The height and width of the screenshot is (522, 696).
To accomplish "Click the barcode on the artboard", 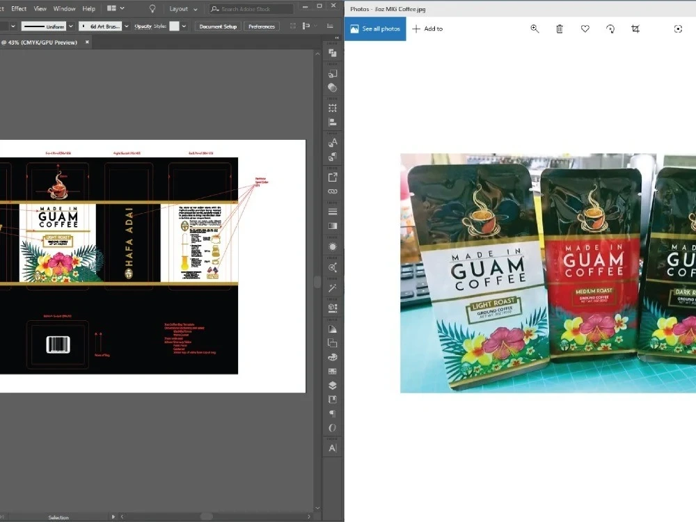I will 58,345.
